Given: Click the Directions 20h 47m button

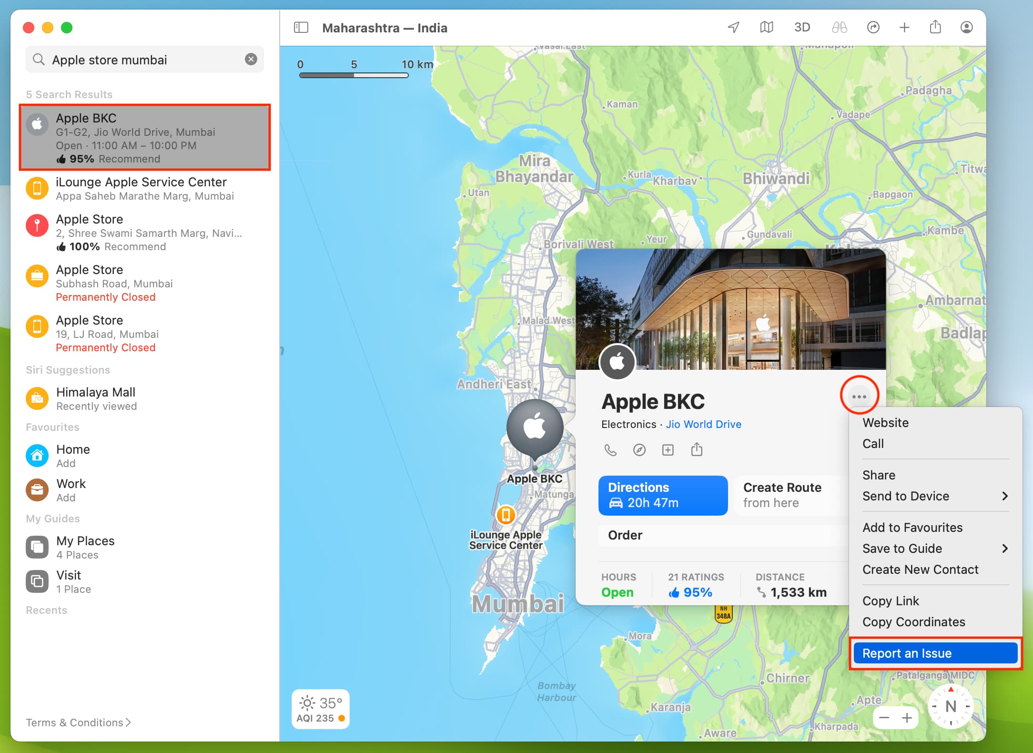Looking at the screenshot, I should 663,495.
